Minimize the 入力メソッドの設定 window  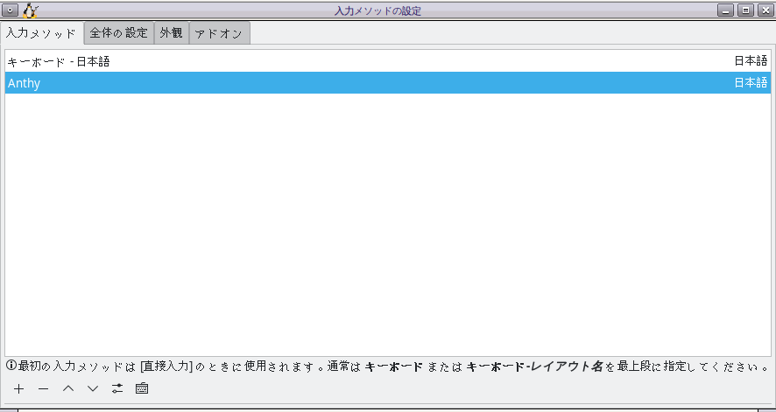(726, 10)
